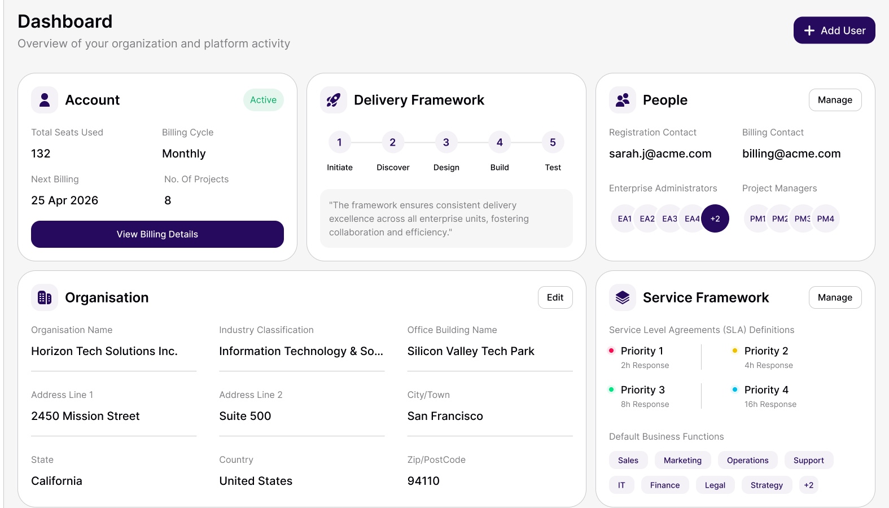
Task: Select step 4 Build
Action: (500, 142)
